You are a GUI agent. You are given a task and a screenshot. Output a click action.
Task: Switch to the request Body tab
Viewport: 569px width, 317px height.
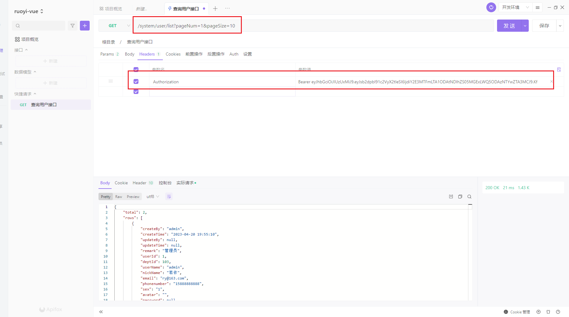[x=130, y=54]
